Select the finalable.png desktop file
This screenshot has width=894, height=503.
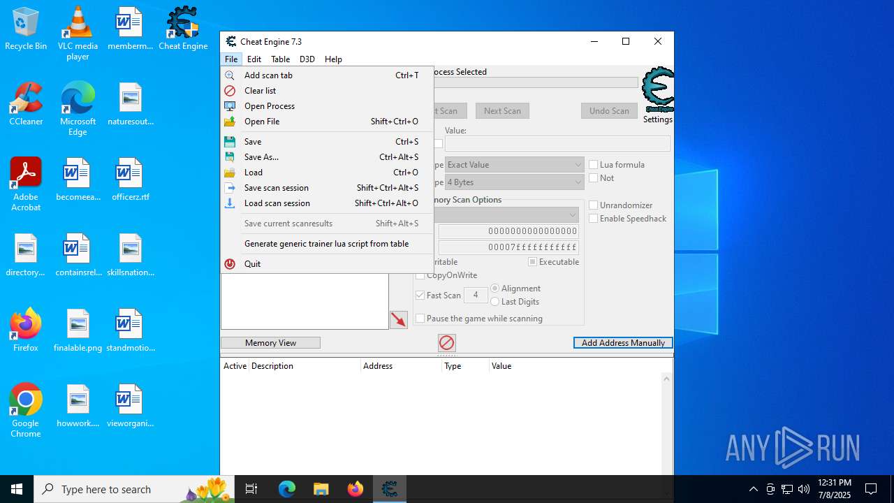click(x=78, y=331)
